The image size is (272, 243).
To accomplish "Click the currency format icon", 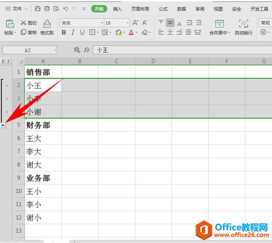I will click(263, 32).
